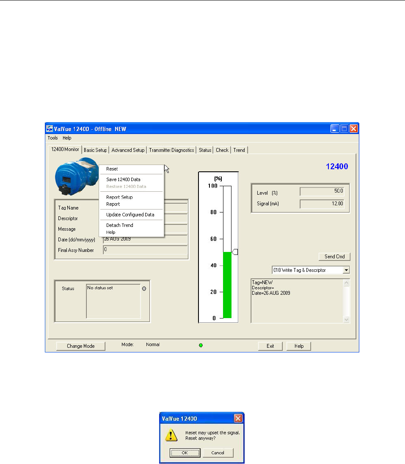Click the green level bar in gauge
405x464 pixels.
227,285
